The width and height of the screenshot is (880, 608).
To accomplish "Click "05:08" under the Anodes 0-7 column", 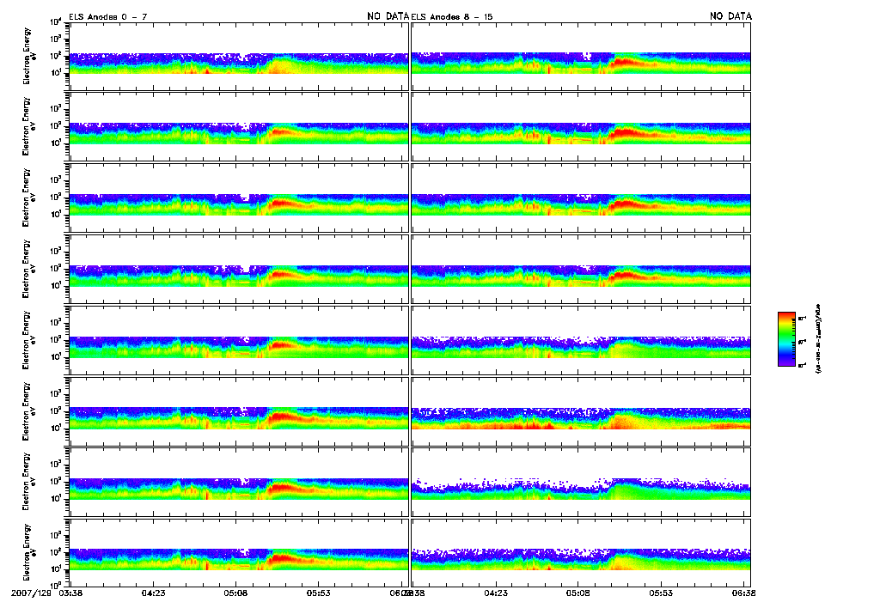I will [x=235, y=593].
